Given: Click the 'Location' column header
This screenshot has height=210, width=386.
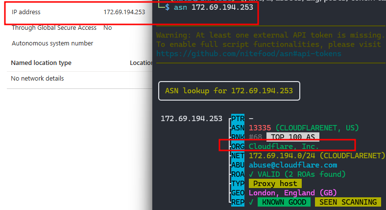Looking at the screenshot, I should 141,63.
